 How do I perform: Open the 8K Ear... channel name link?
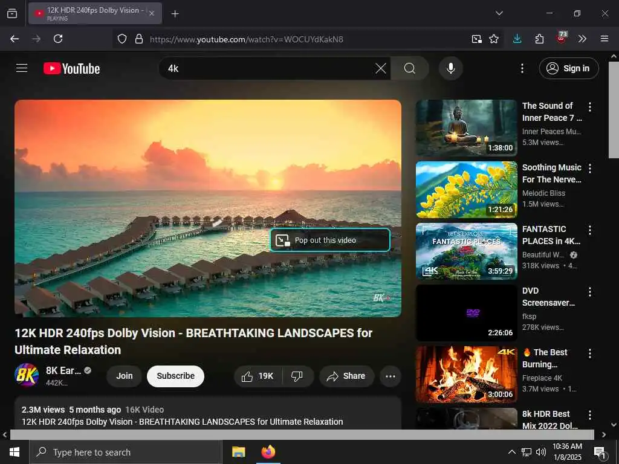pyautogui.click(x=63, y=370)
